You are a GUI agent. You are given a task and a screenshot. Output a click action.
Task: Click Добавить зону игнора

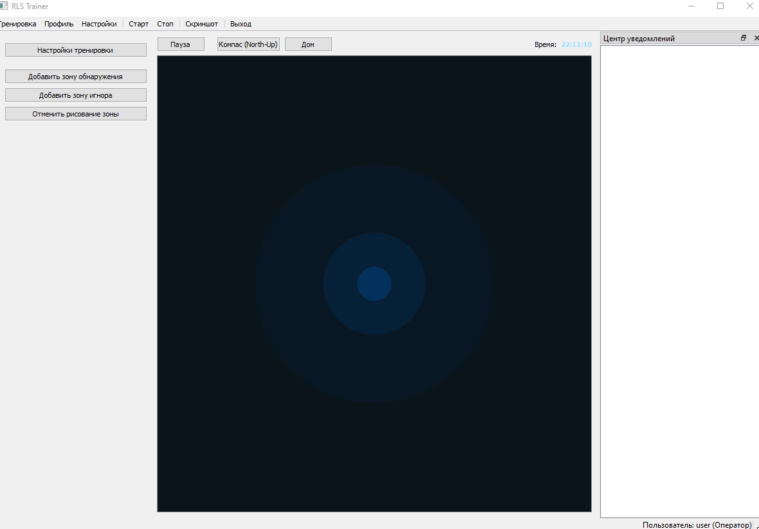(x=75, y=95)
